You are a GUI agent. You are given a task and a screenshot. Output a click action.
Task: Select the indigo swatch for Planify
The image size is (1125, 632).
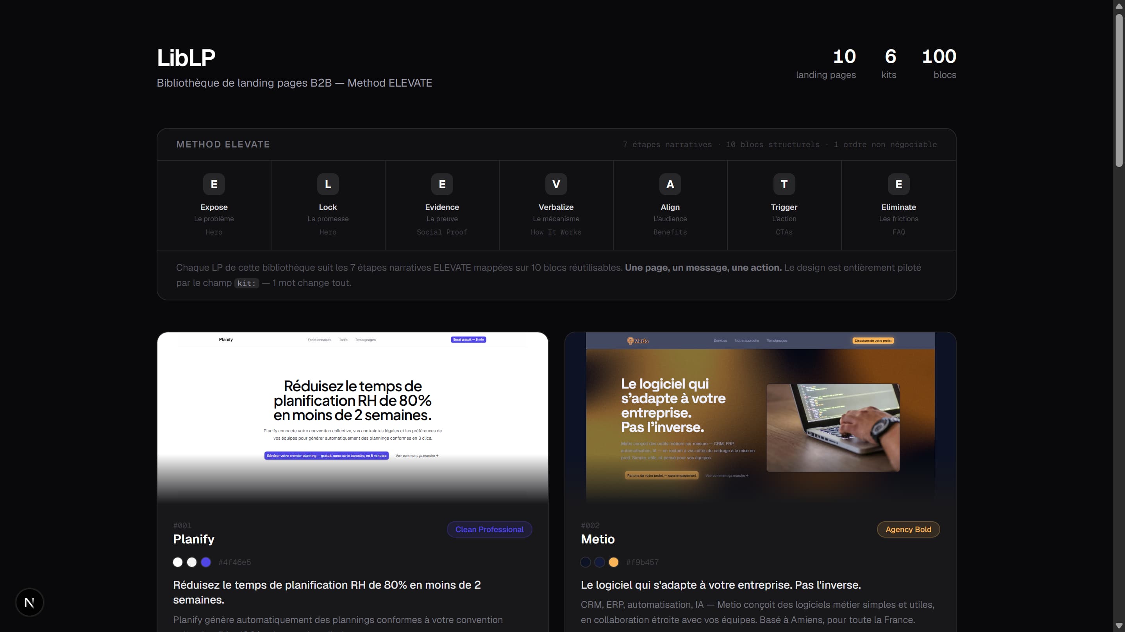coord(206,562)
